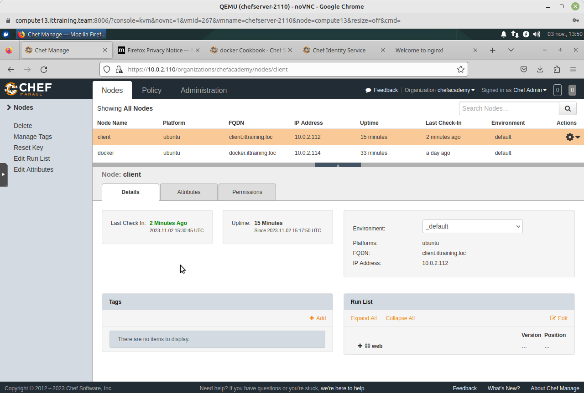Switch to the Administration tab
Image resolution: width=584 pixels, height=393 pixels.
[x=203, y=90]
